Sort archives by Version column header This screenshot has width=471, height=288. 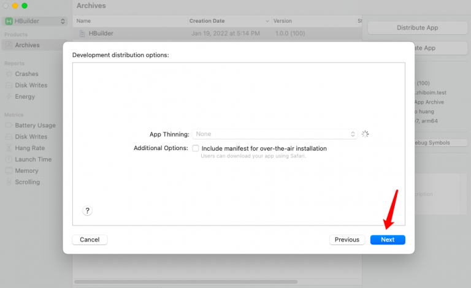coord(283,21)
